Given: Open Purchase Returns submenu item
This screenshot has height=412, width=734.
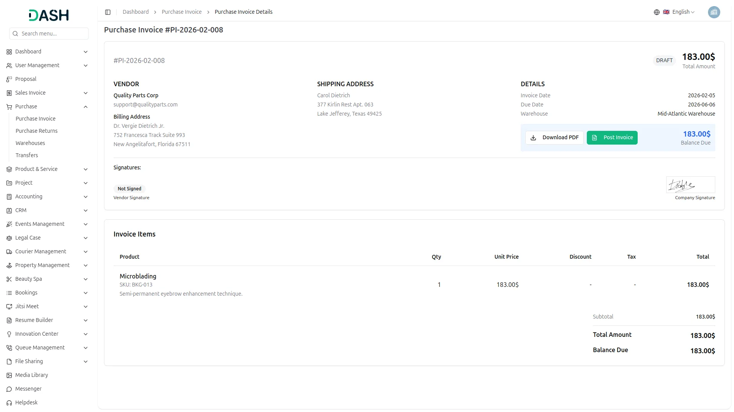Looking at the screenshot, I should click(x=37, y=131).
